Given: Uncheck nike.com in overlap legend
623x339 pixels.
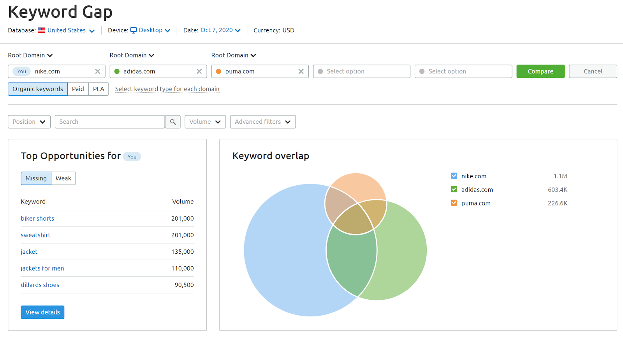Looking at the screenshot, I should (454, 176).
